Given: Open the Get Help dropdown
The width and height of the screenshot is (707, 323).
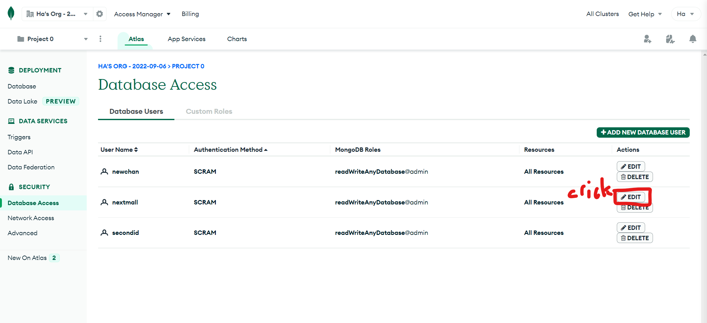Looking at the screenshot, I should tap(645, 14).
